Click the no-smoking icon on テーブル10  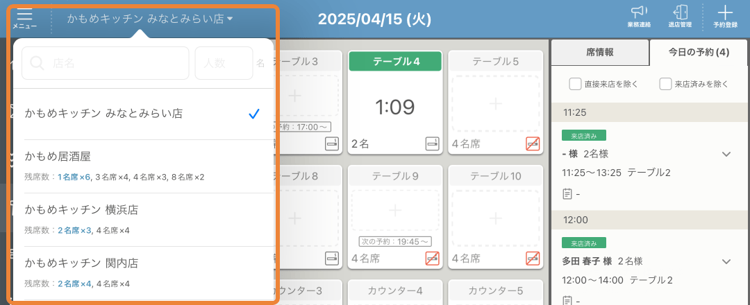point(532,259)
